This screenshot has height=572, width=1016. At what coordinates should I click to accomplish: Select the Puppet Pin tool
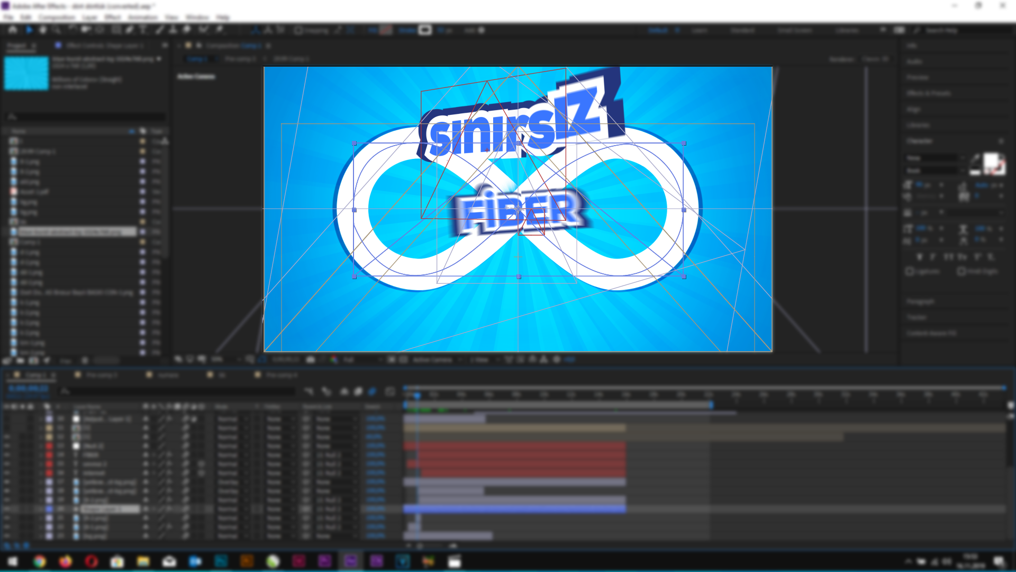(x=219, y=30)
